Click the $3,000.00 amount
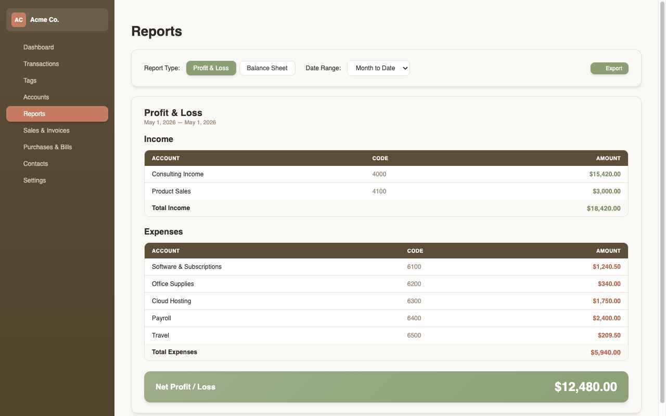The width and height of the screenshot is (666, 416). (607, 191)
